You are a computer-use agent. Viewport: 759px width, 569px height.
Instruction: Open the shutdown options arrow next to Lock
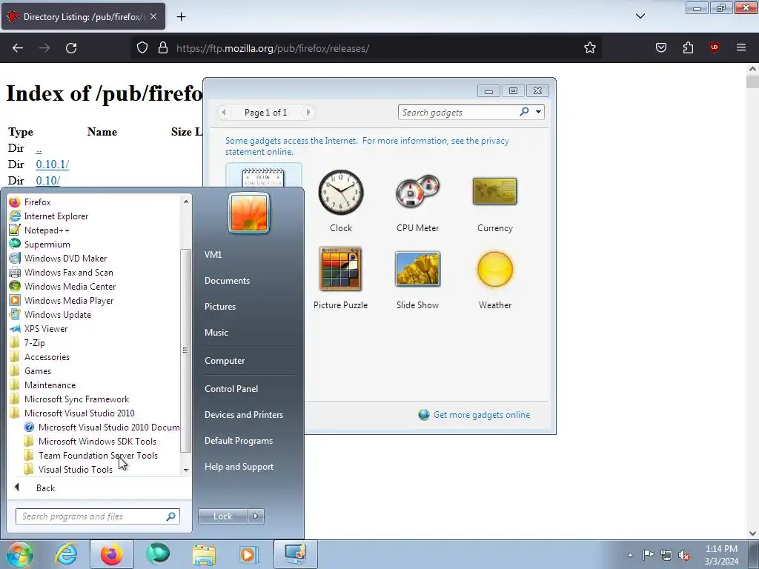[x=256, y=516]
